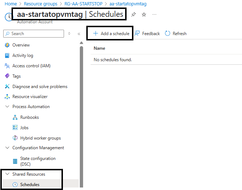Click Add a schedule button

pos(111,34)
